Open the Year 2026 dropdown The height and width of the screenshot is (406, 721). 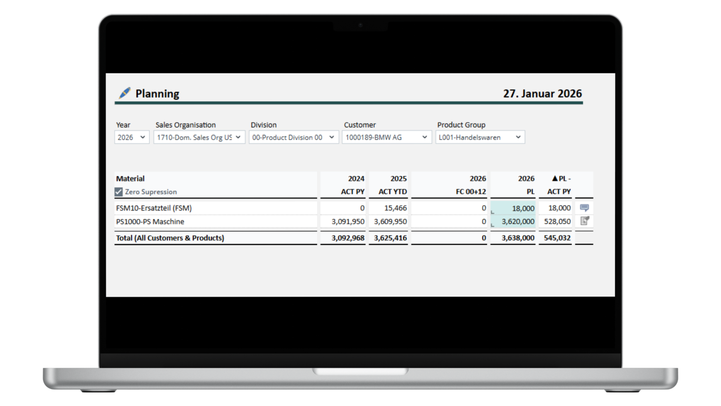click(x=131, y=137)
